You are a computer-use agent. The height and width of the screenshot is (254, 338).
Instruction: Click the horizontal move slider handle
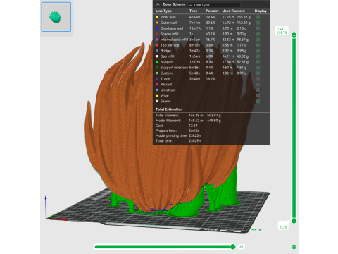pyautogui.click(x=233, y=247)
